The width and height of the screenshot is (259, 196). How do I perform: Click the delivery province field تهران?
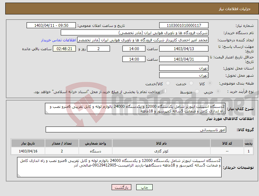point(184,68)
